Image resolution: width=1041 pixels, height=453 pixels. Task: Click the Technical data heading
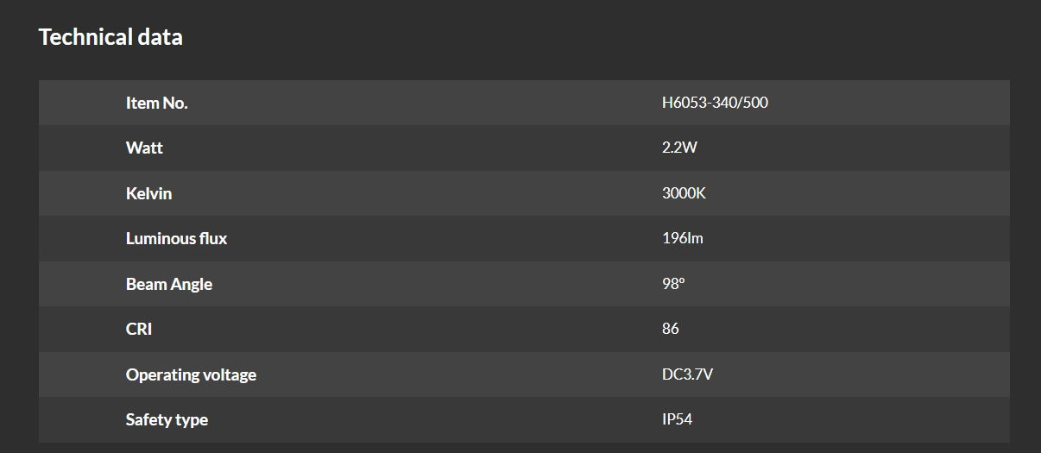110,37
